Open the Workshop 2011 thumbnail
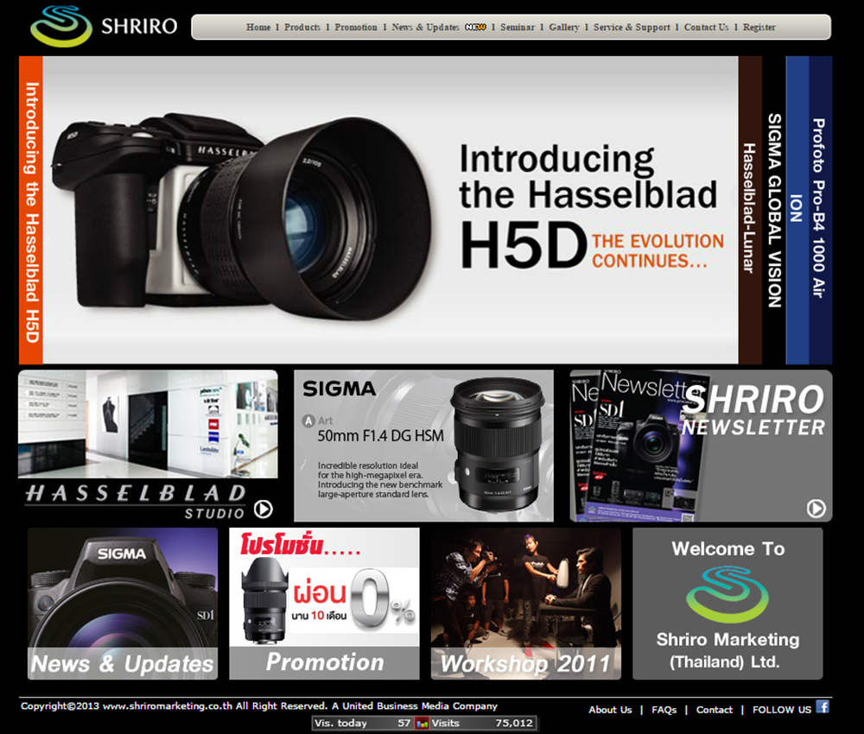Image resolution: width=864 pixels, height=734 pixels. point(525,603)
